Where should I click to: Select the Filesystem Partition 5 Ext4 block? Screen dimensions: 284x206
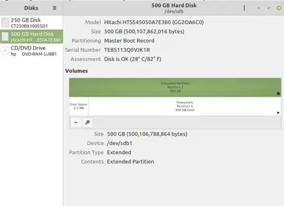[185, 106]
